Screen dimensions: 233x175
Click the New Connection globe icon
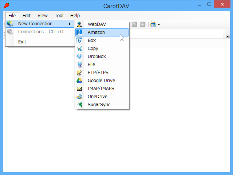click(x=10, y=24)
